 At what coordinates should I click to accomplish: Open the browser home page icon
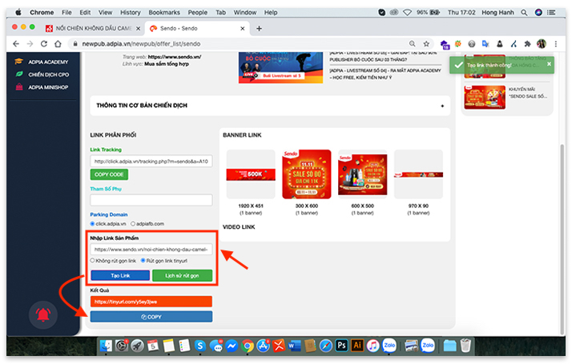pos(58,44)
